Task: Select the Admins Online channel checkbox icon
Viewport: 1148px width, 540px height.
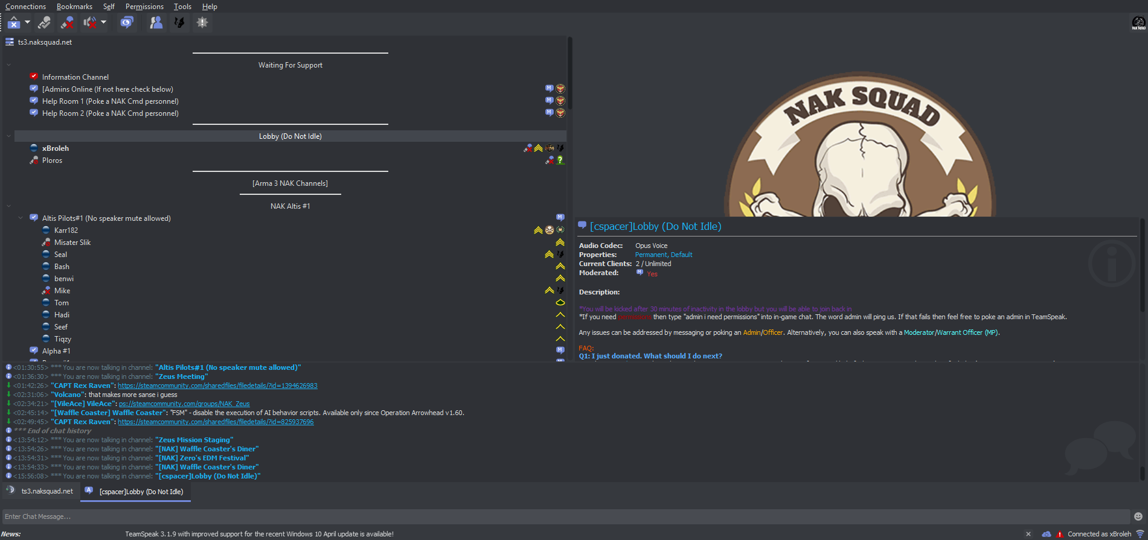Action: point(34,89)
